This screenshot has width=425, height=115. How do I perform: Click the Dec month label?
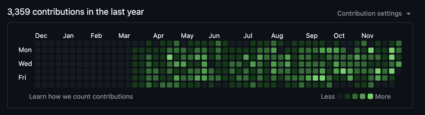(x=41, y=36)
